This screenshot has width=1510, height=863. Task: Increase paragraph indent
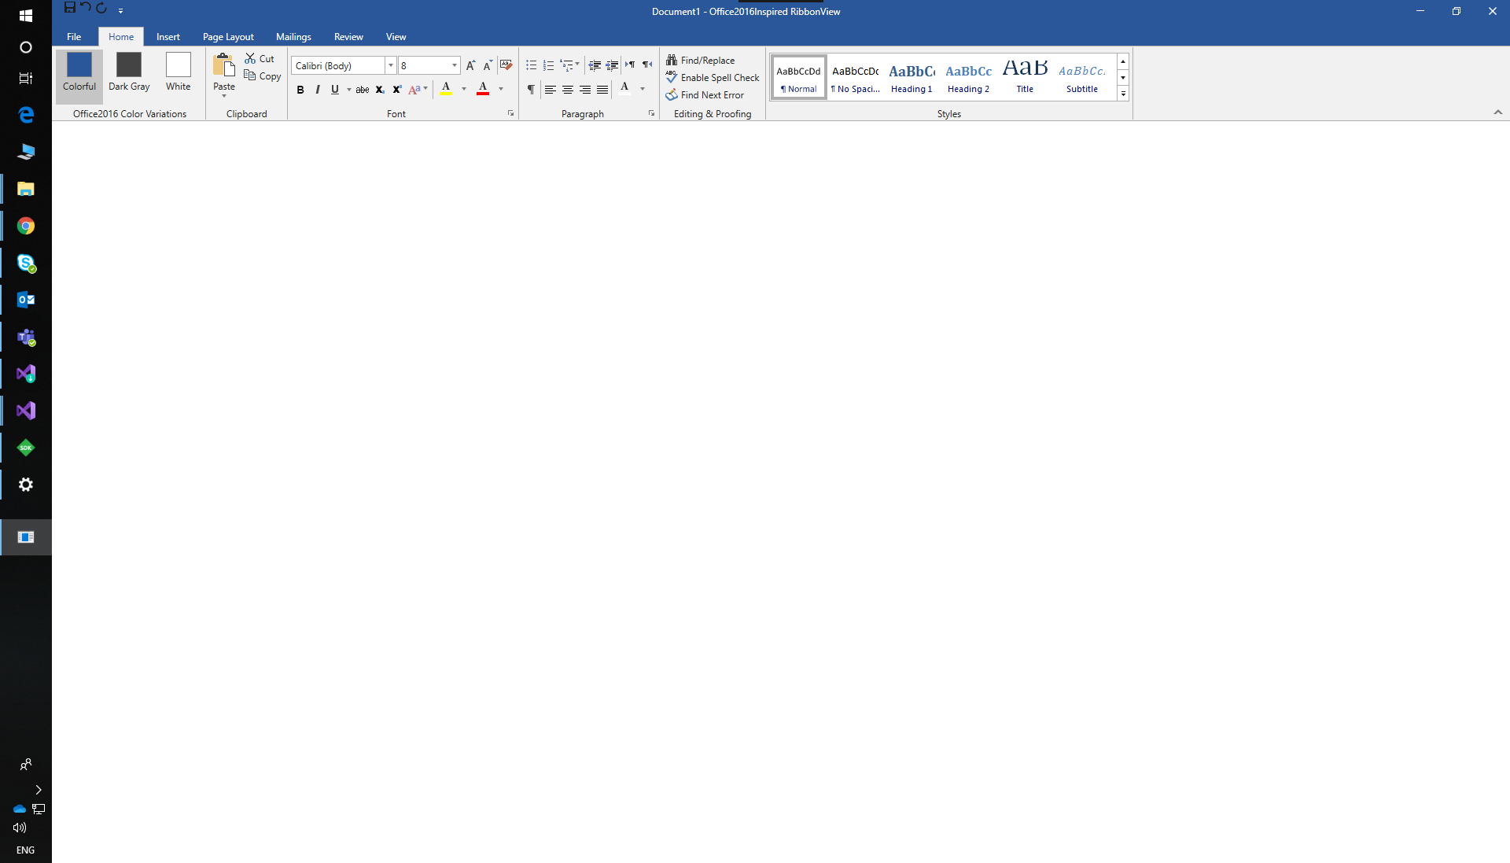612,65
